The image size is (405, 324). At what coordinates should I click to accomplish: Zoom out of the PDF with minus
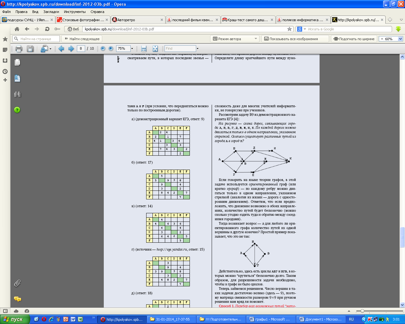pos(103,48)
